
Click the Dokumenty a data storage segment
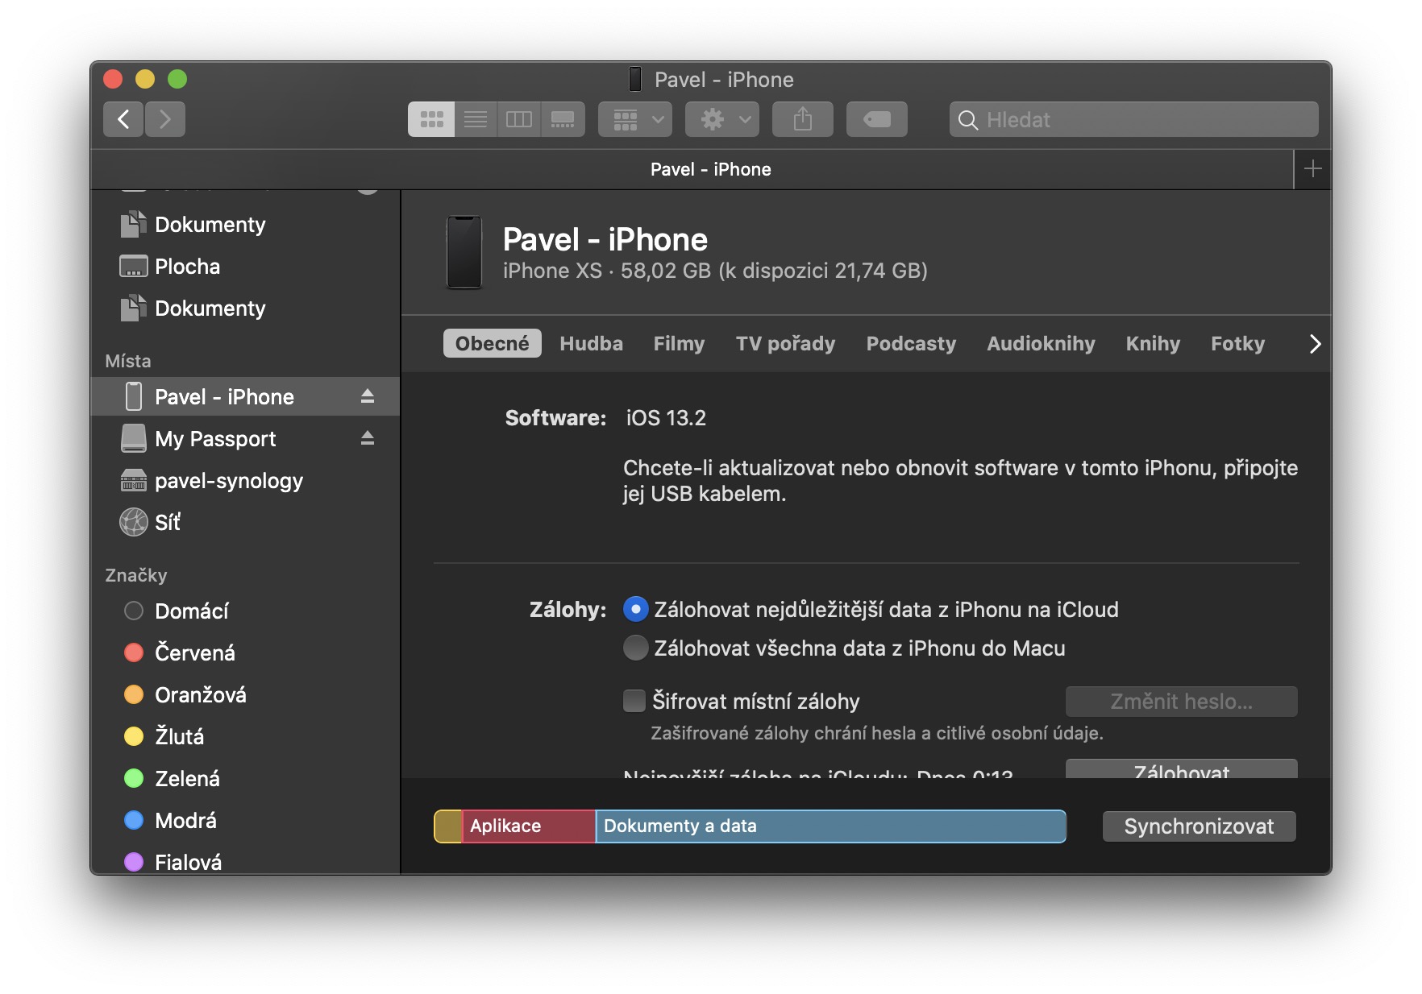[830, 826]
